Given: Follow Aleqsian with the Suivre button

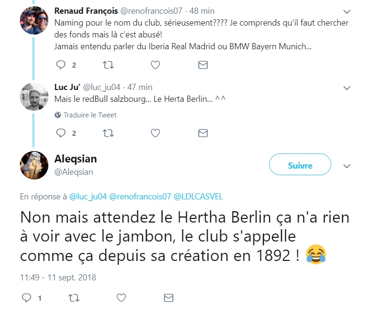Looking at the screenshot, I should tap(300, 165).
